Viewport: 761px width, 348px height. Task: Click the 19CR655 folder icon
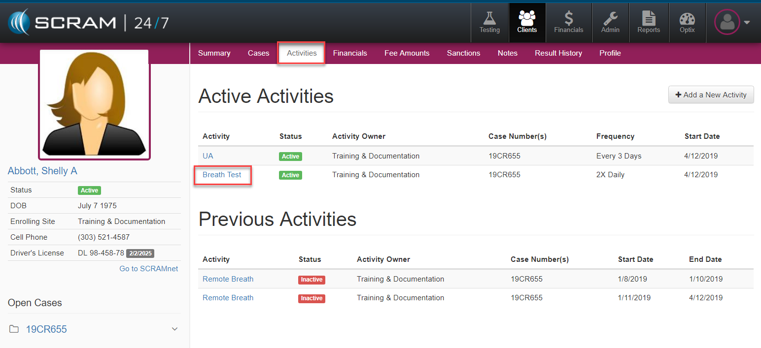(14, 329)
